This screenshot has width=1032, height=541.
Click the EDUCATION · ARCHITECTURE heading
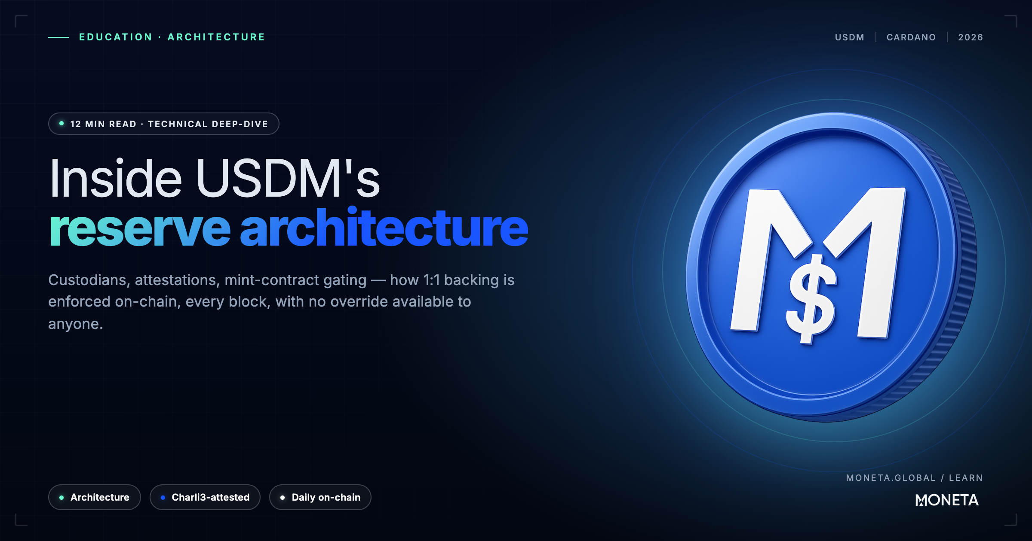[172, 37]
